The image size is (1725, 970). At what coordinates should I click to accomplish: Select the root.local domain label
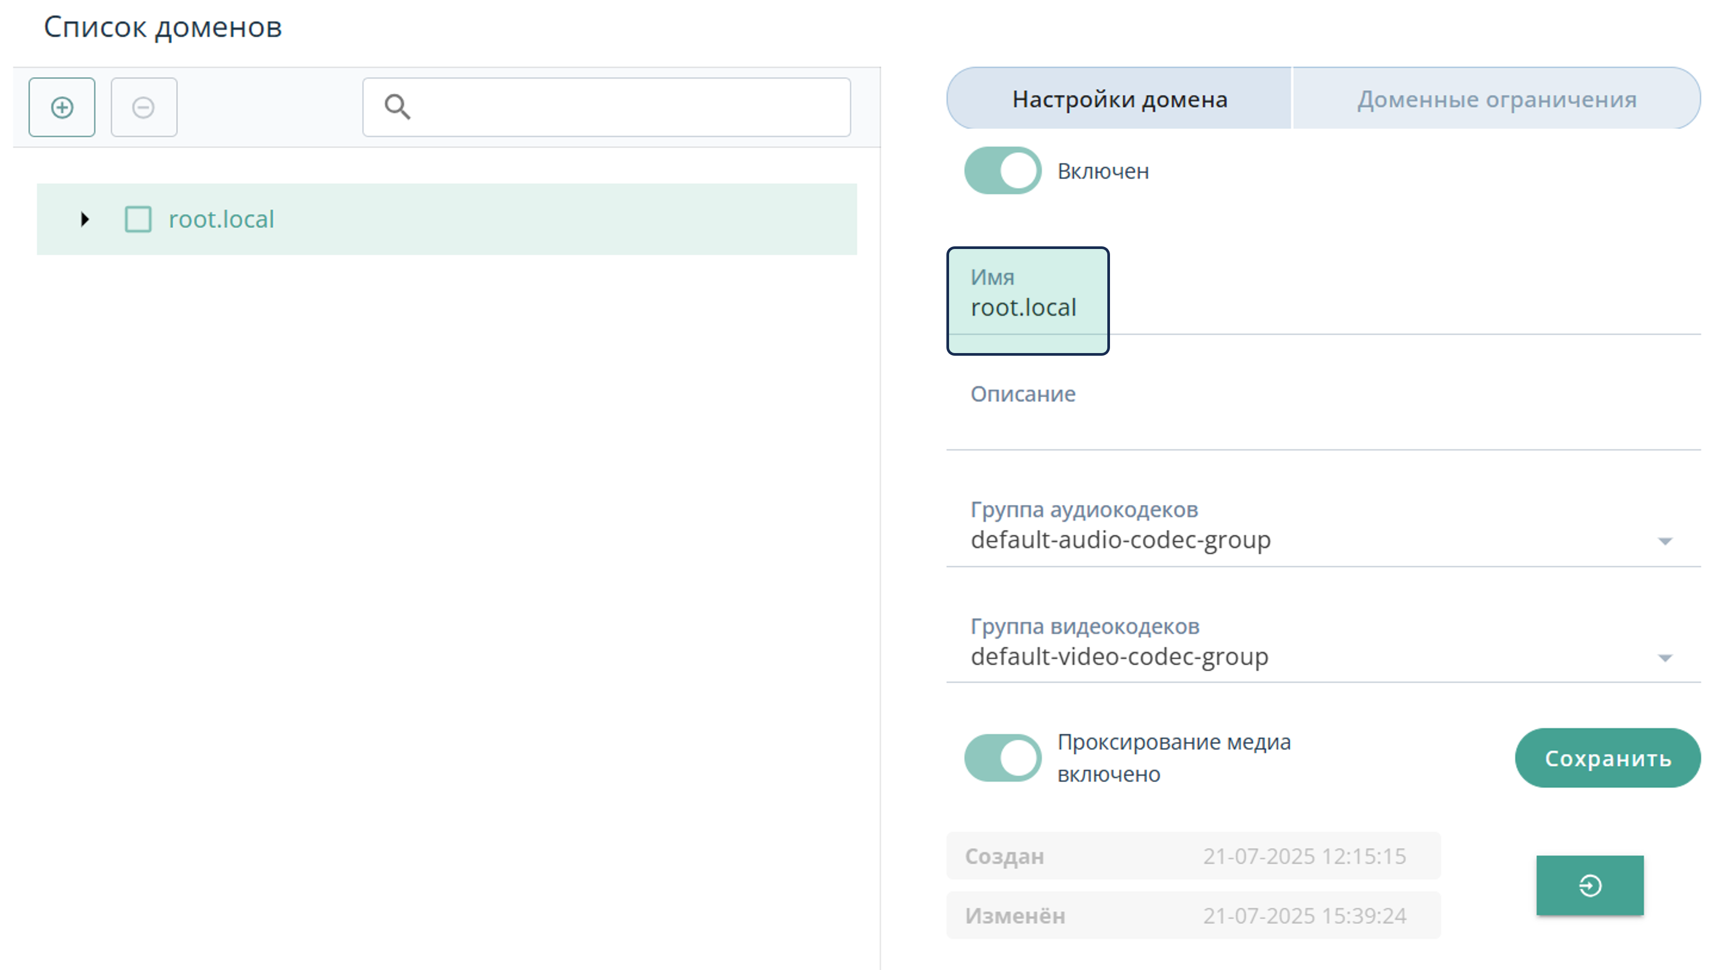(x=221, y=219)
